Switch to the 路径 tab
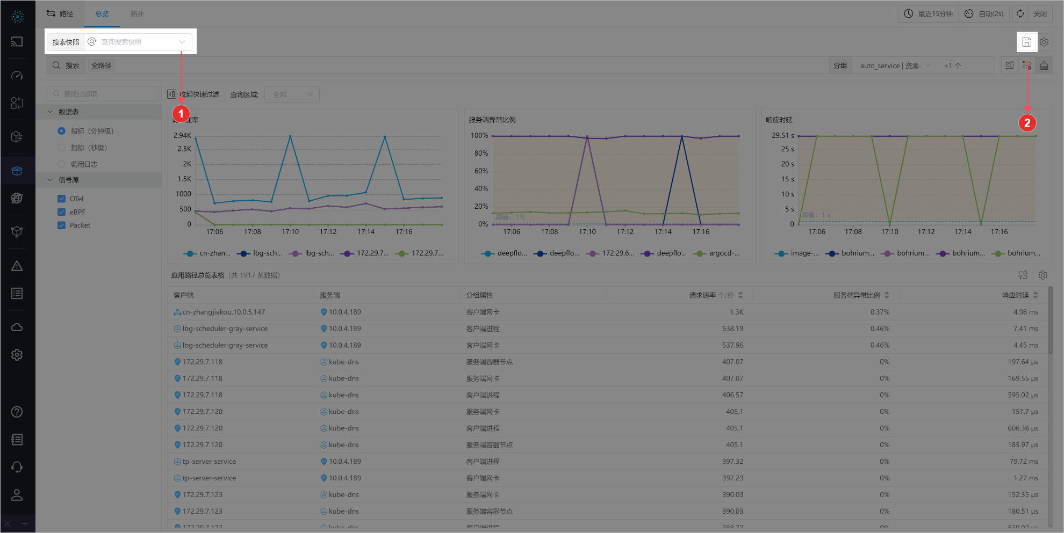Viewport: 1064px width, 533px height. point(60,14)
